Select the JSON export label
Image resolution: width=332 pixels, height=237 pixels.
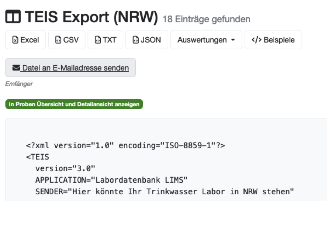point(151,40)
